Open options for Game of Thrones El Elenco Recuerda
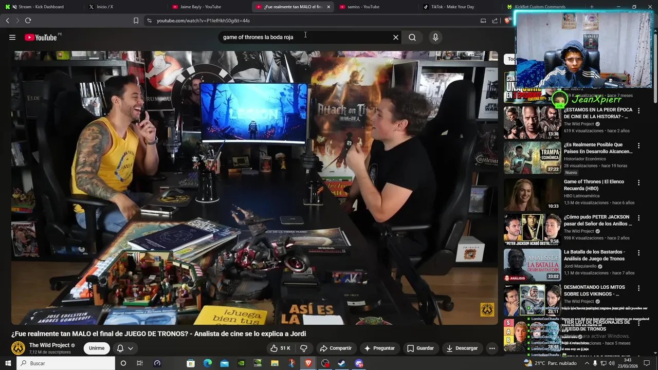This screenshot has width=658, height=370. pos(638,182)
